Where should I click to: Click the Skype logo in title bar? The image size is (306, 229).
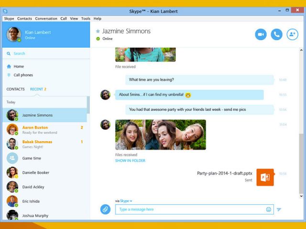point(5,11)
